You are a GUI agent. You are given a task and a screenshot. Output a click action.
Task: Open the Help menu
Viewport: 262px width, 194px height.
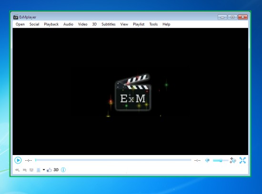tap(166, 24)
